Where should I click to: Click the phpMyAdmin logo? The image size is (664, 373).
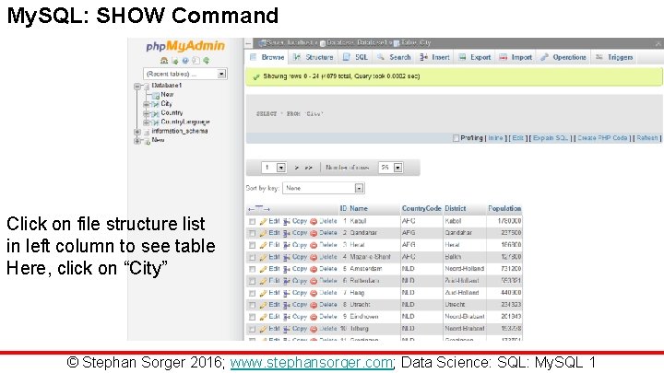(185, 46)
